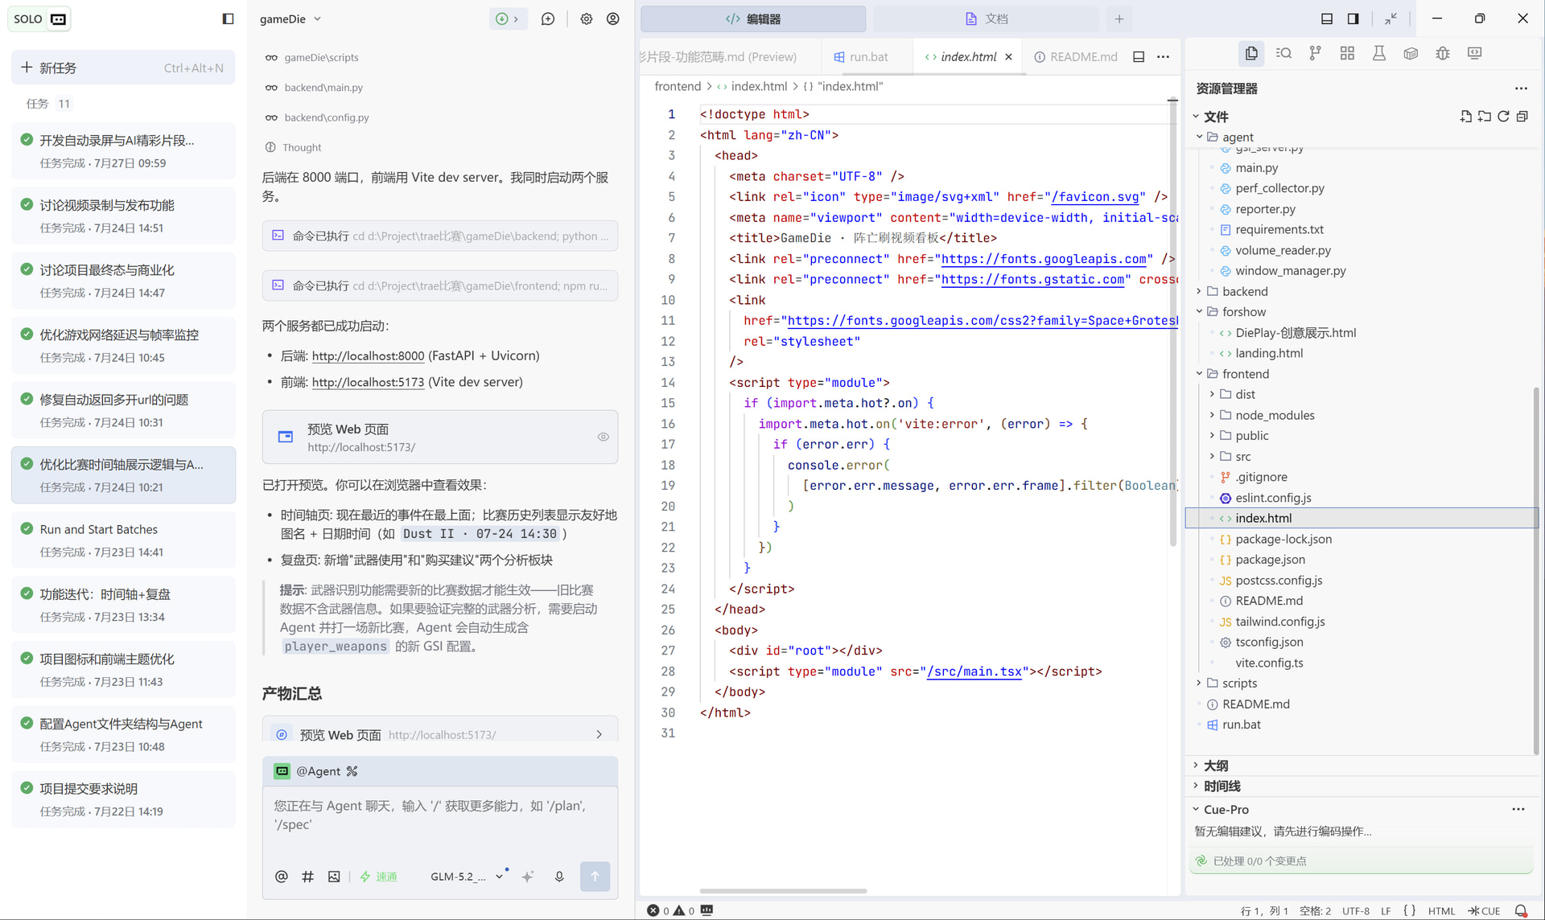
Task: Open task 修复自动返回多开url的问题
Action: coord(123,410)
